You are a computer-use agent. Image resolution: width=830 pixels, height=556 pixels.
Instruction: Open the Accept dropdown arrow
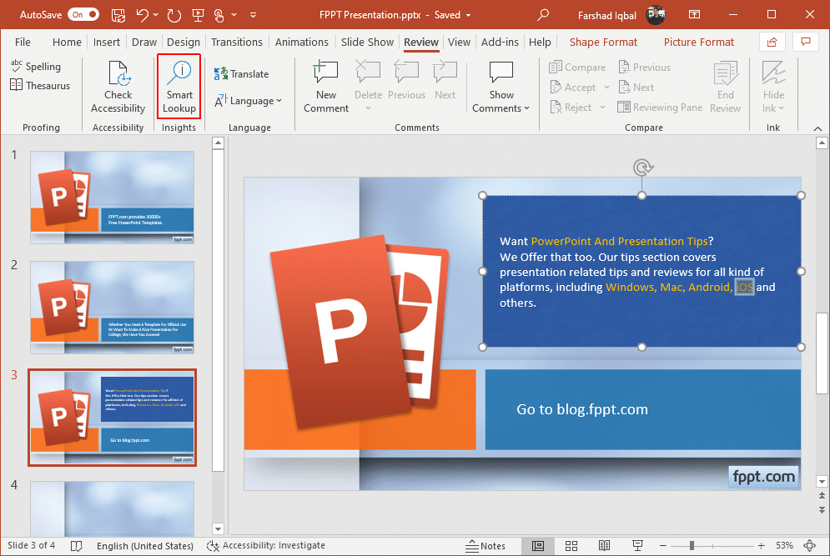[x=606, y=88]
